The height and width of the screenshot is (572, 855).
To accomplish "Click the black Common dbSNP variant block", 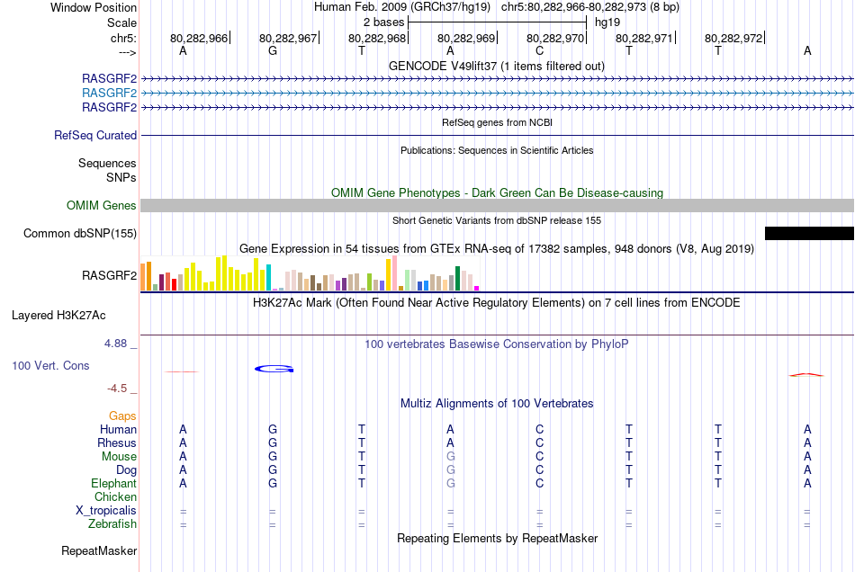I will (809, 233).
